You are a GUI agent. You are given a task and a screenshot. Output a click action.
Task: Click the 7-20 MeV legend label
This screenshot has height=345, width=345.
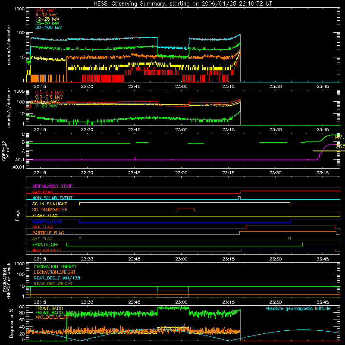click(47, 106)
